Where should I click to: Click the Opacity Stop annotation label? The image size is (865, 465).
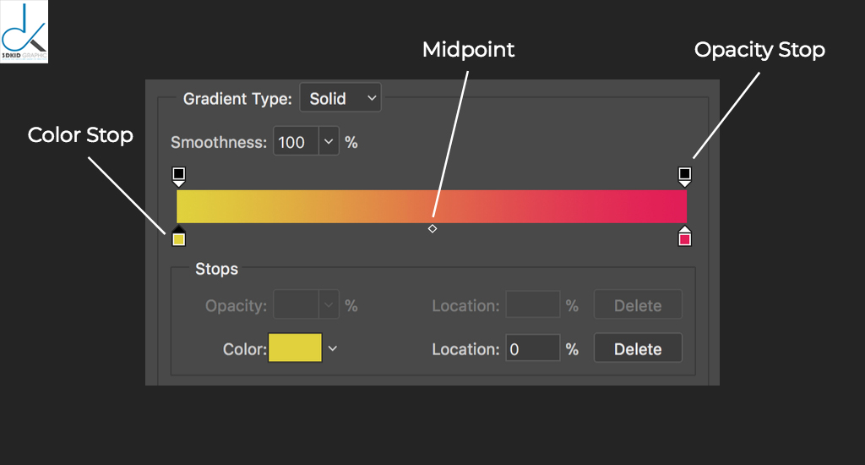click(759, 50)
